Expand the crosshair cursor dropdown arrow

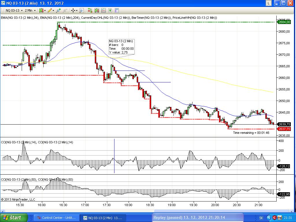[77, 11]
